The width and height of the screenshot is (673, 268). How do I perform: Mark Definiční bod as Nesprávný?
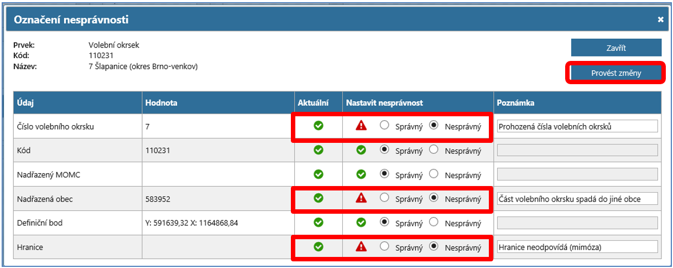pos(434,223)
